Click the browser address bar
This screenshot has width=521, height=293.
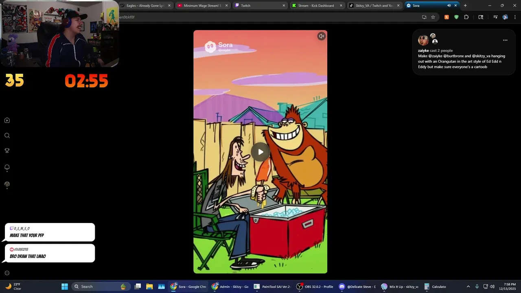(269, 17)
